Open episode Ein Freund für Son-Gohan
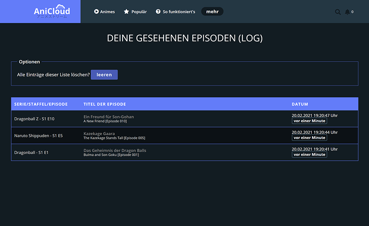 pyautogui.click(x=109, y=117)
